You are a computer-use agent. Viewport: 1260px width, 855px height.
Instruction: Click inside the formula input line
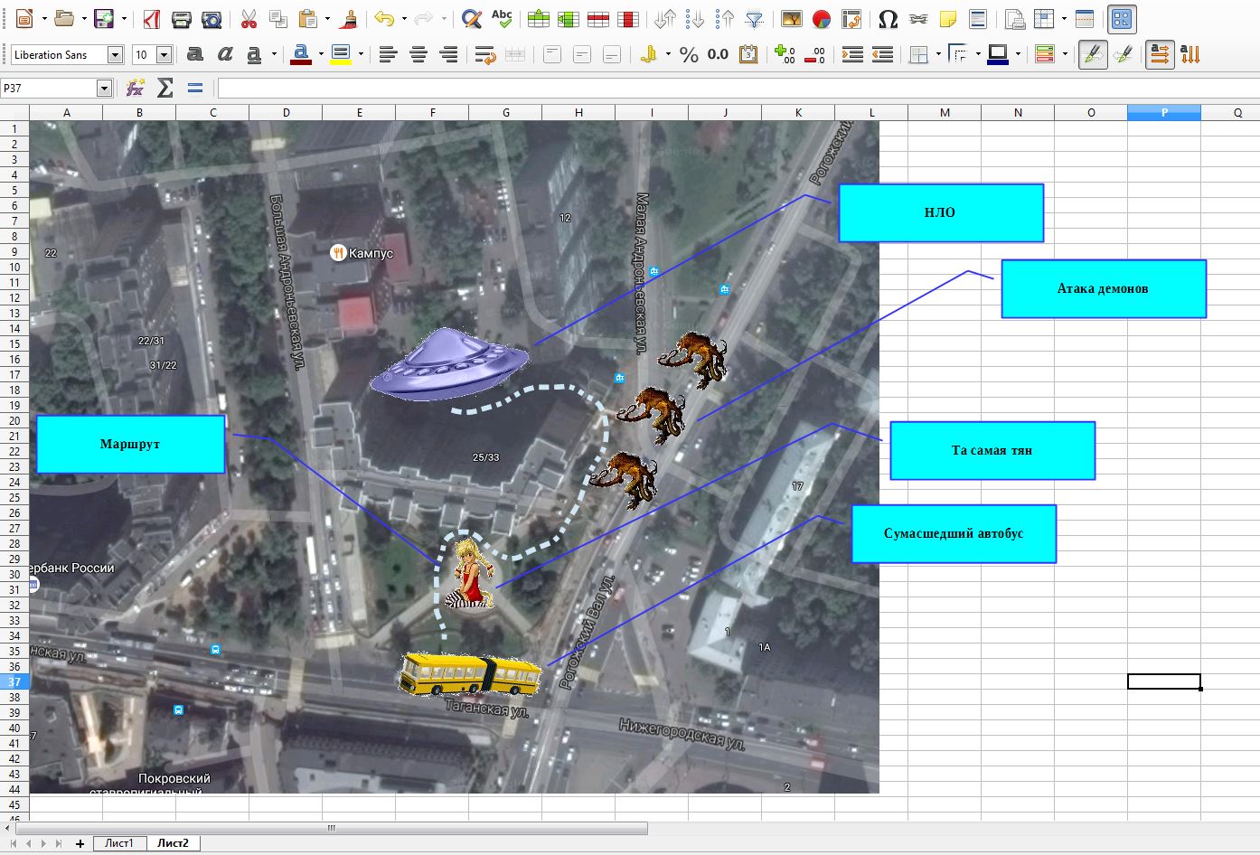[x=723, y=88]
